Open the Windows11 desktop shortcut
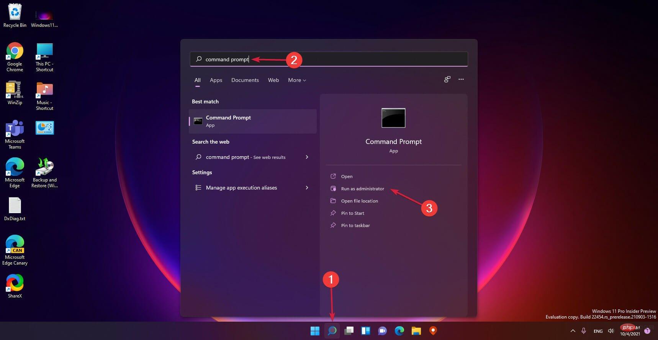Image resolution: width=658 pixels, height=340 pixels. [44, 18]
